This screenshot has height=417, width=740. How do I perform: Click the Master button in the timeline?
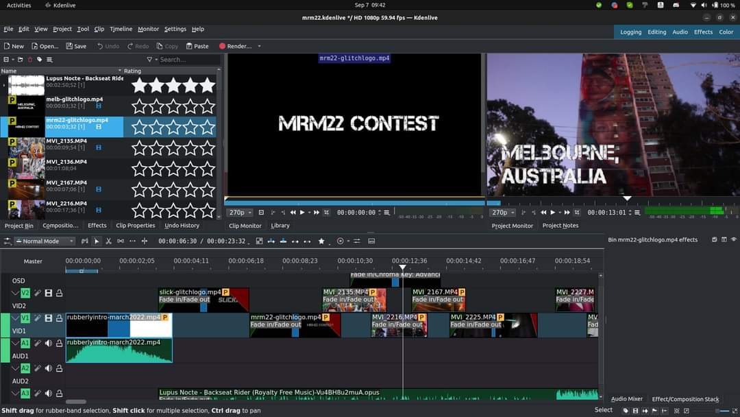point(33,261)
